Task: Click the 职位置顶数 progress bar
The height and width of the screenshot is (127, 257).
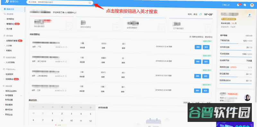Action: pyautogui.click(x=236, y=77)
